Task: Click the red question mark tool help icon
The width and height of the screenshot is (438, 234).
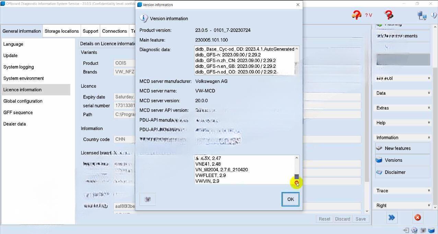Action: 389,15
